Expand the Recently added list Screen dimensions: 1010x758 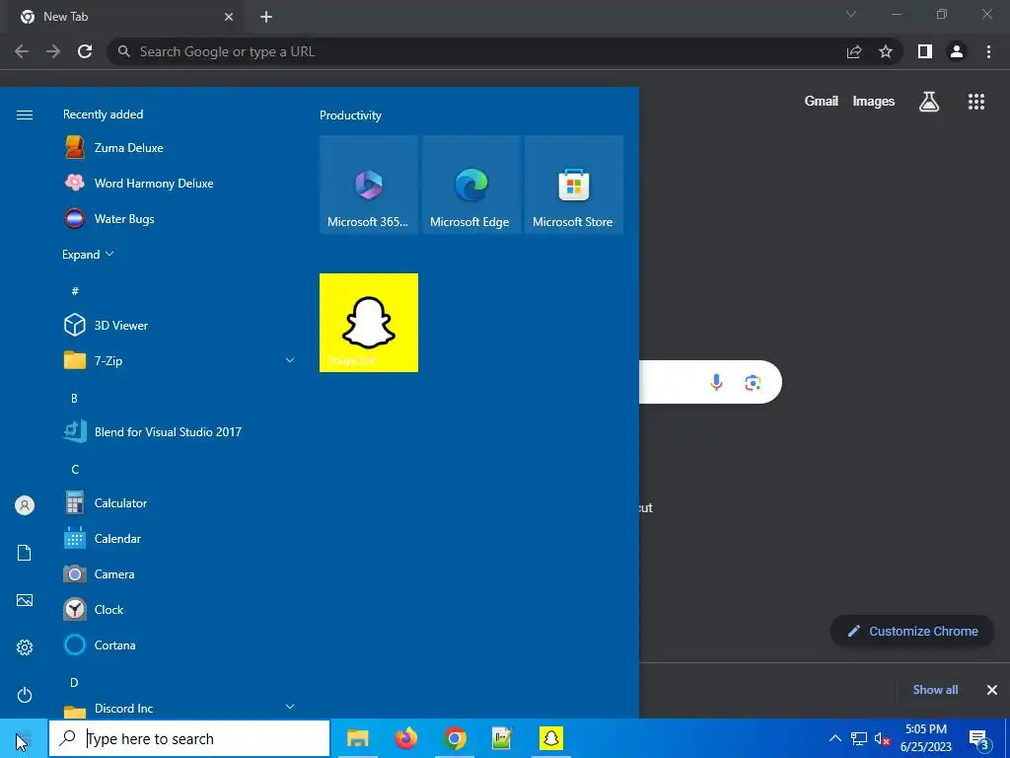[x=88, y=254]
